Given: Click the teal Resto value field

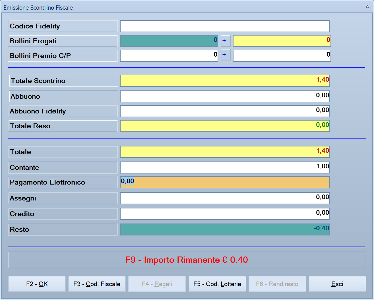Looking at the screenshot, I should [225, 229].
